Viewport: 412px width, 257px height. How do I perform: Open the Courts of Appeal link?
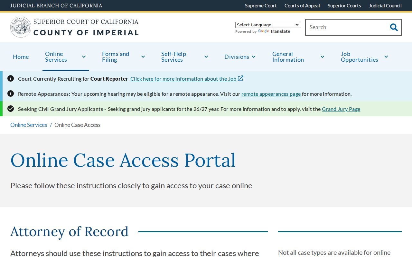click(x=302, y=6)
